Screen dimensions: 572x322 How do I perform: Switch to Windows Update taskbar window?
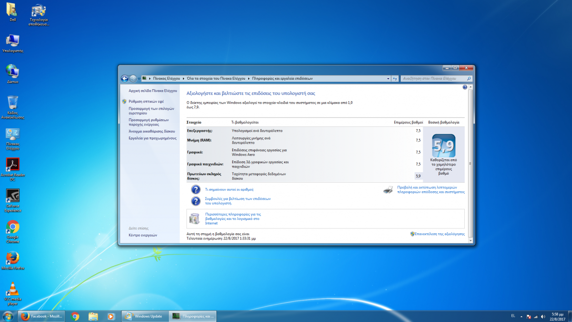coord(143,316)
